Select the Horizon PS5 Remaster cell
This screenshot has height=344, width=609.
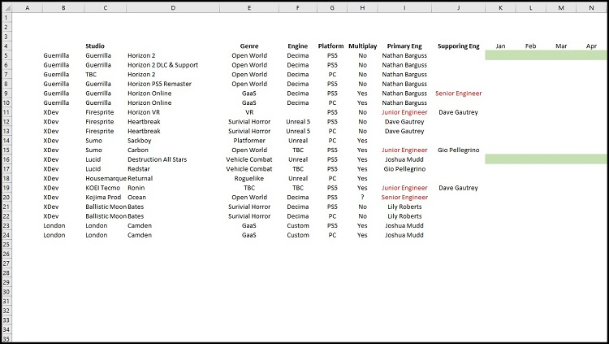(162, 84)
